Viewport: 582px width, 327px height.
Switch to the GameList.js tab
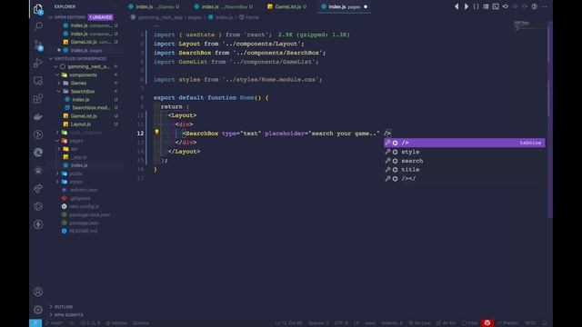tap(287, 6)
